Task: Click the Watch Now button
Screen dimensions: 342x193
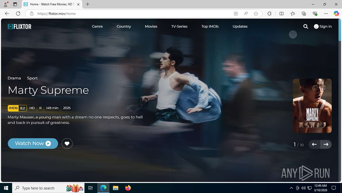Action: click(x=33, y=143)
